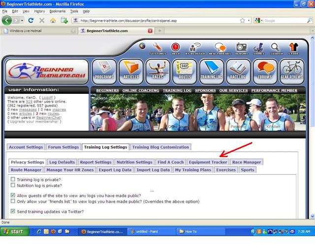Click the BeginnerTriathlete.com logo

coord(47,72)
